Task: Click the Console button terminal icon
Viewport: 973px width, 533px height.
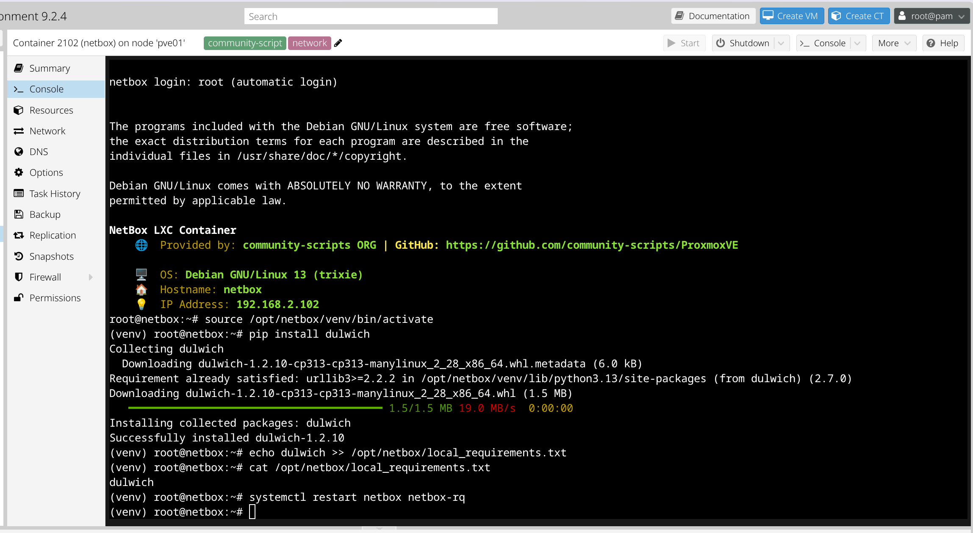Action: click(805, 43)
